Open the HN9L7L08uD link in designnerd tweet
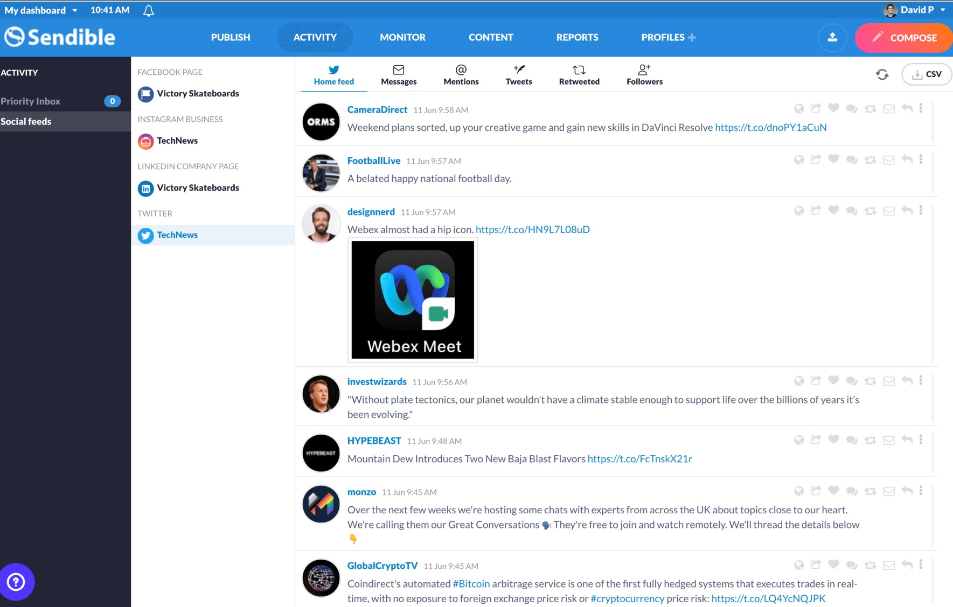The height and width of the screenshot is (607, 953). tap(533, 229)
